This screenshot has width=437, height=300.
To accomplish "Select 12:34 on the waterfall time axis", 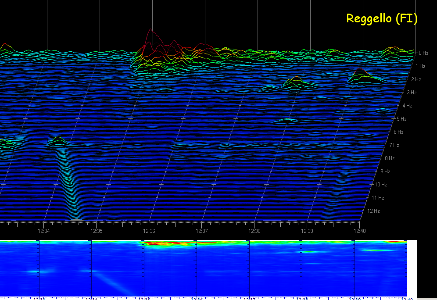I will coord(44,231).
